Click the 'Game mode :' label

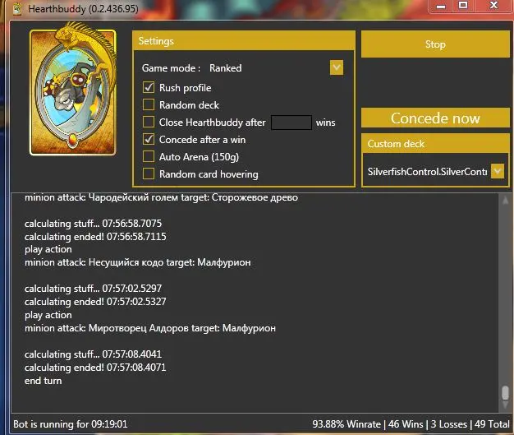tap(171, 68)
